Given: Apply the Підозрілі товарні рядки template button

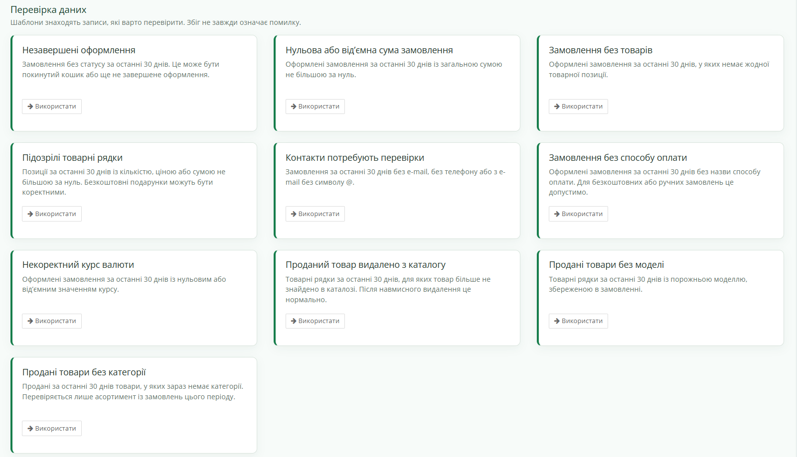Looking at the screenshot, I should [52, 214].
